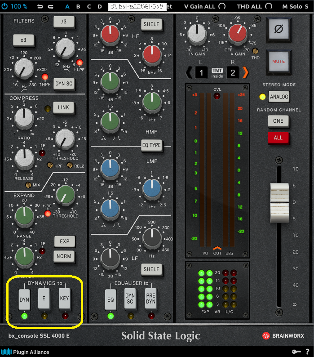Toggle the compressor LINK button
Image resolution: width=314 pixels, height=357 pixels.
63,107
